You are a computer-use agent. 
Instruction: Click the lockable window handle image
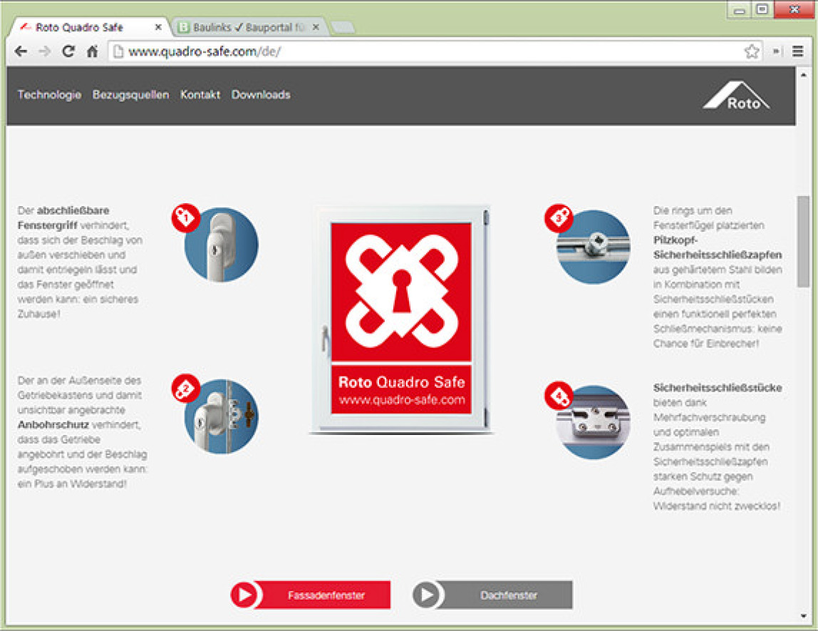tap(221, 245)
